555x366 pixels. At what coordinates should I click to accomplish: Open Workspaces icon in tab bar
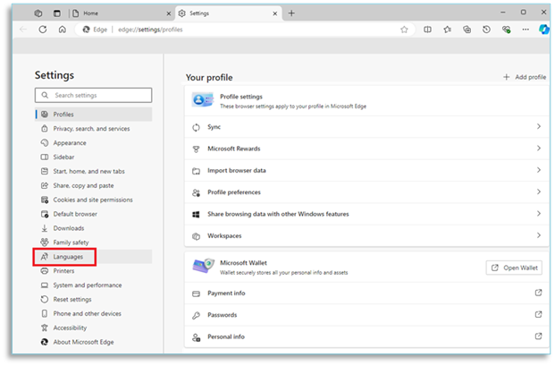click(x=38, y=13)
